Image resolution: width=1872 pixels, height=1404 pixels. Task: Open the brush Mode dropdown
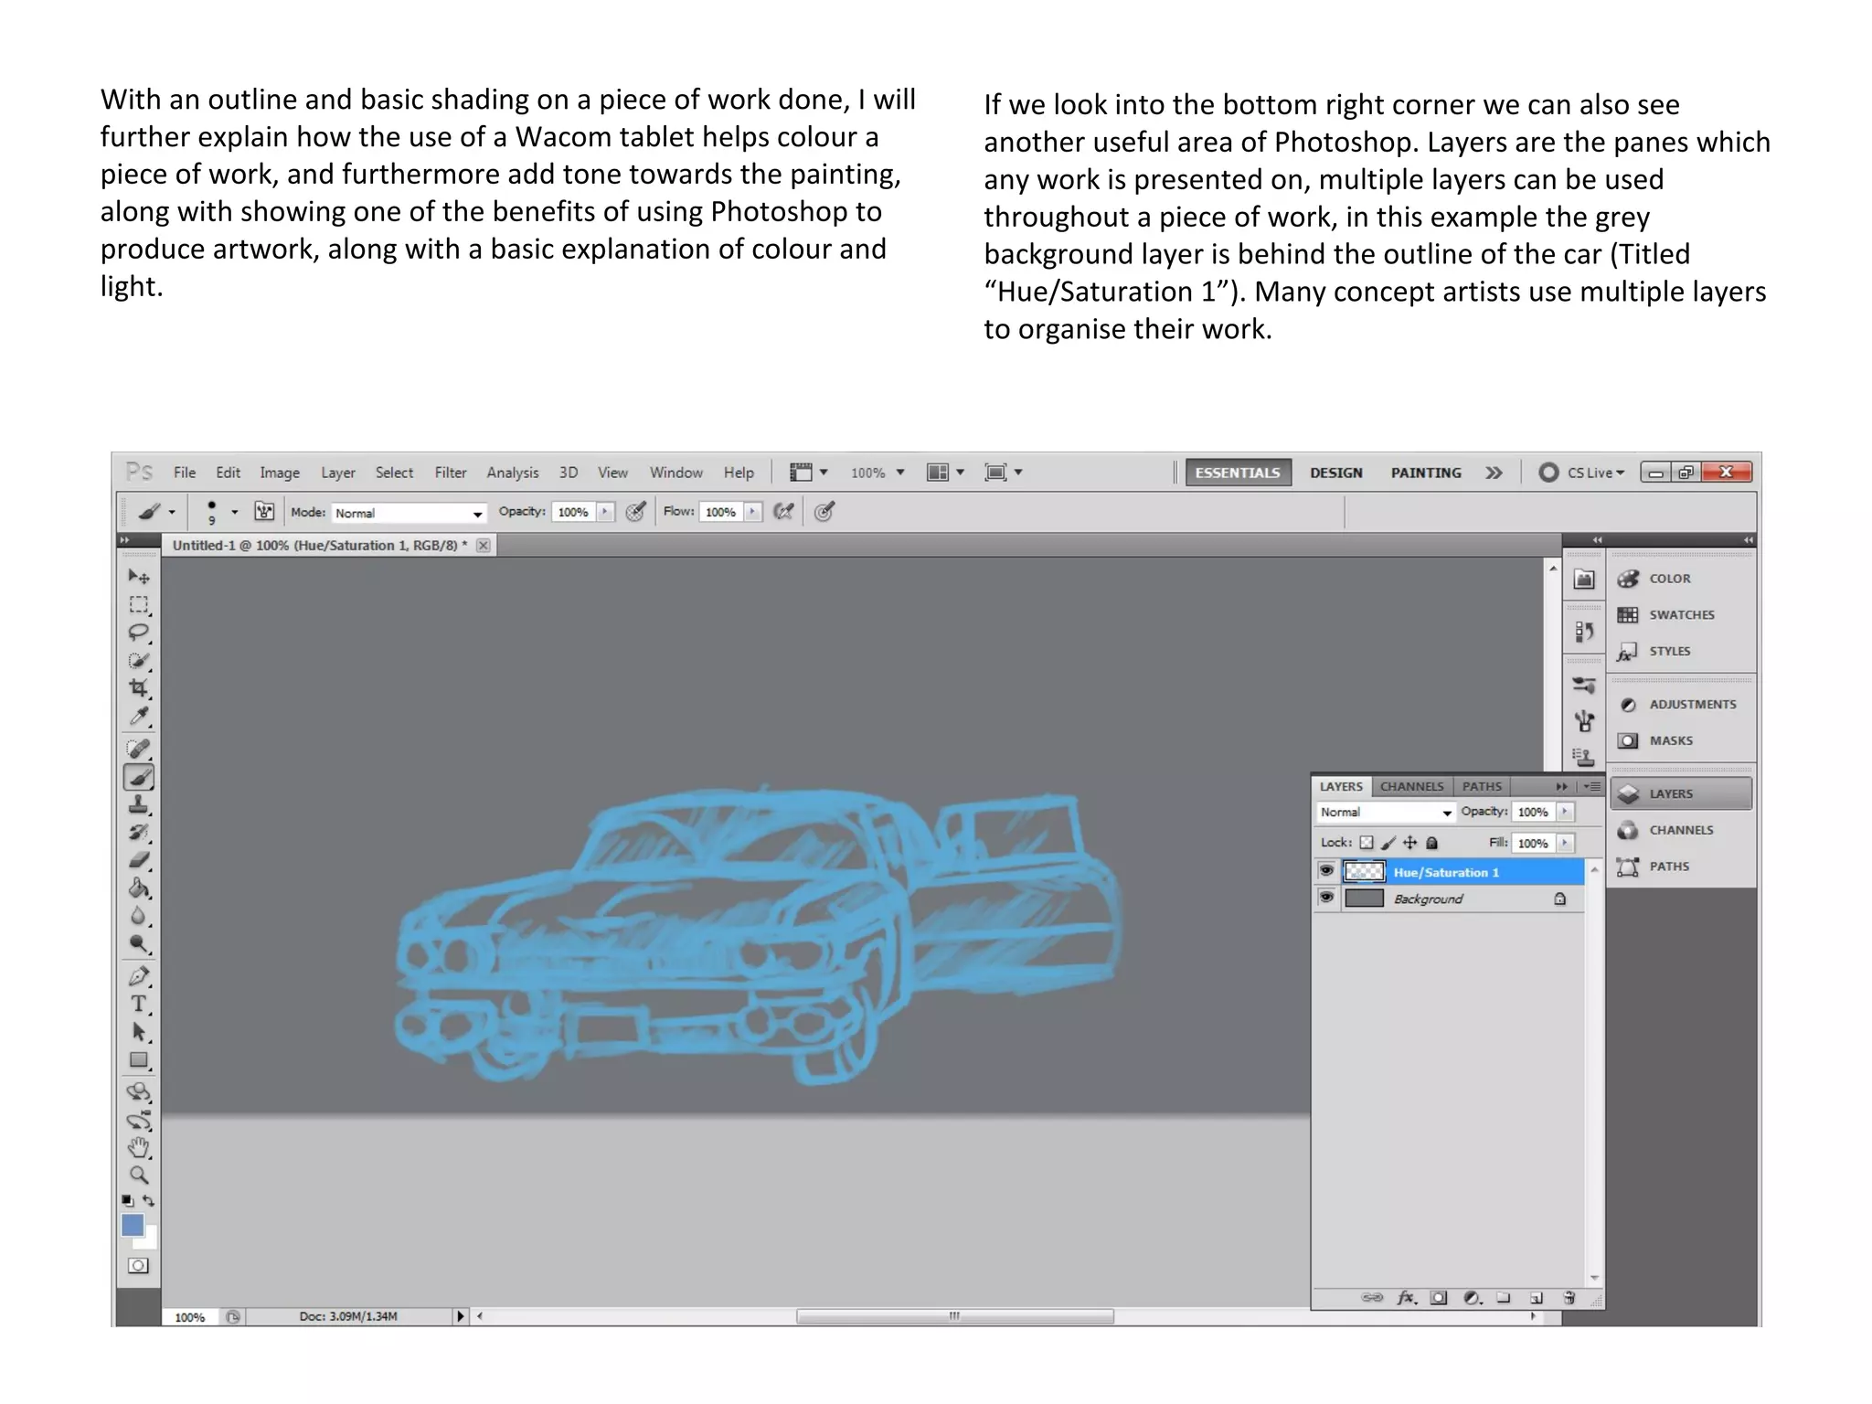point(409,513)
